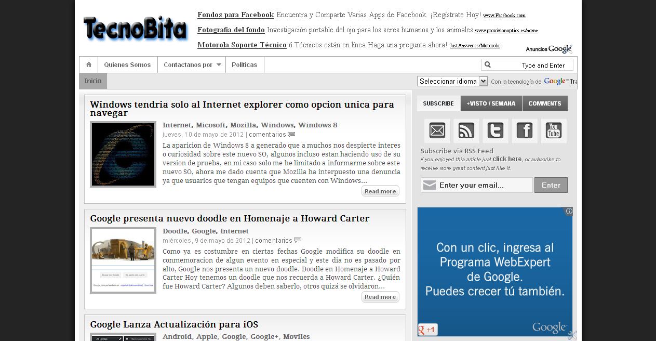Click the search magnifier icon
656x341 pixels.
[487, 65]
